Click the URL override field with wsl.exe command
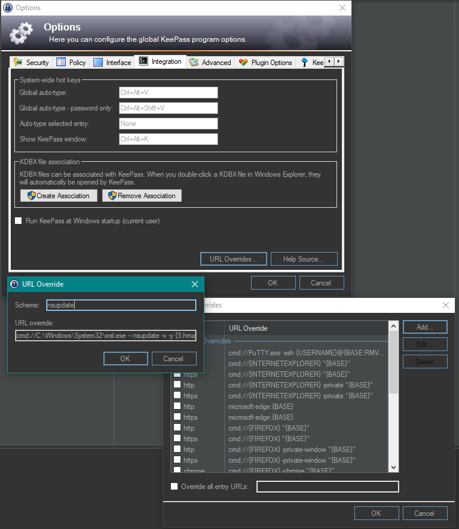 click(x=106, y=336)
